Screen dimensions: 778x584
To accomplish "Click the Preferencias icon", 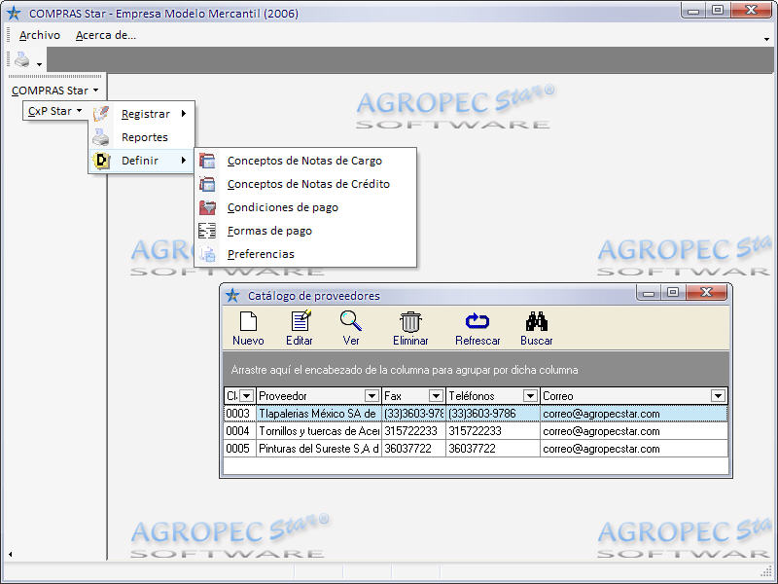I will tap(207, 254).
